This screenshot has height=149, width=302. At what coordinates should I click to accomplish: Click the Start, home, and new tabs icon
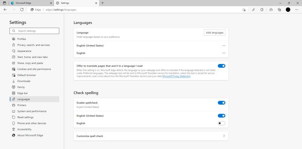coord(14,57)
